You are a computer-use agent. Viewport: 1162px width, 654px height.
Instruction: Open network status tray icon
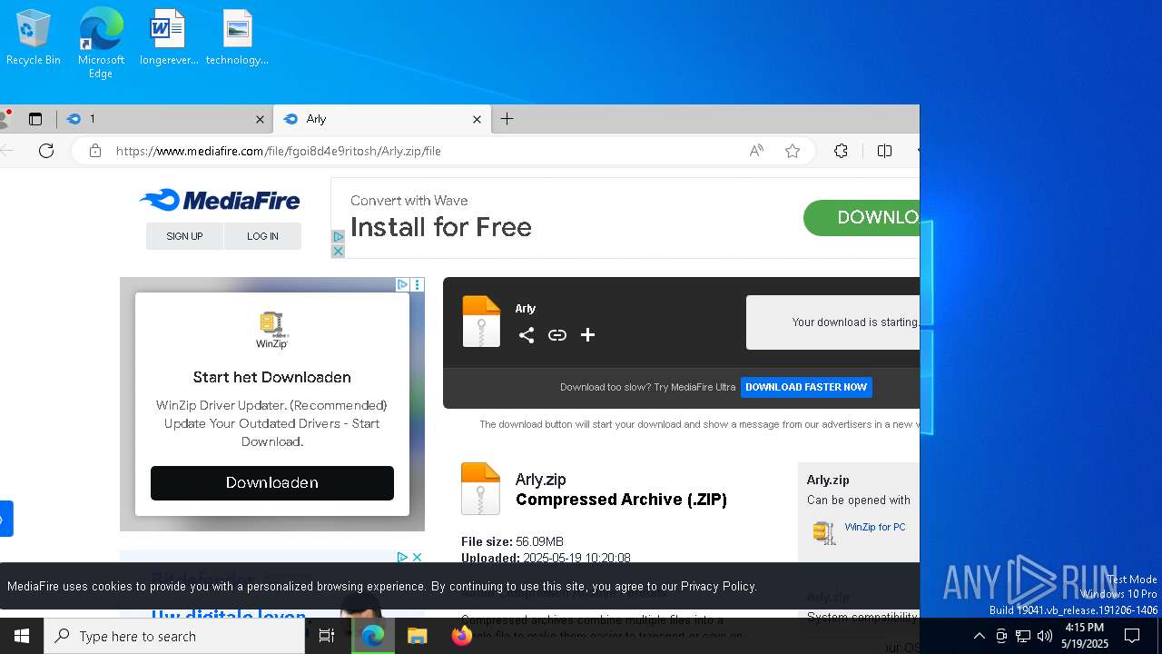(1023, 636)
